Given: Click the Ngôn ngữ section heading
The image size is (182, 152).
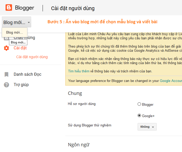Looking at the screenshot, I should pyautogui.click(x=79, y=145).
